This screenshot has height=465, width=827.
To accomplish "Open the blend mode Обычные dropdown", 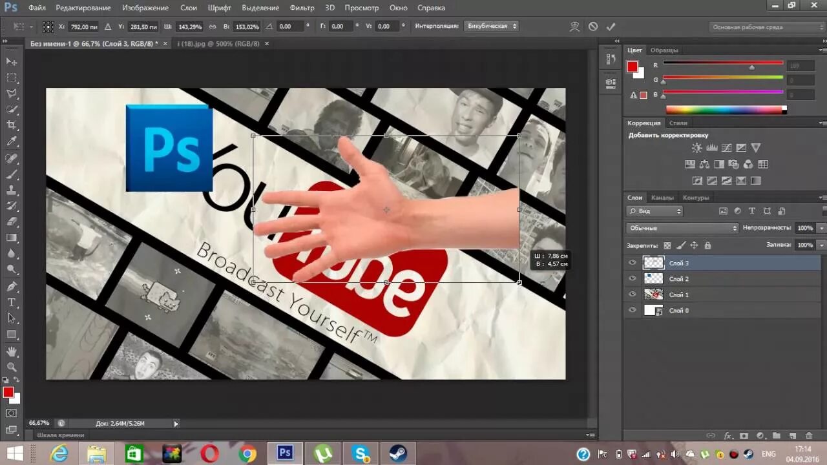I will pyautogui.click(x=682, y=228).
